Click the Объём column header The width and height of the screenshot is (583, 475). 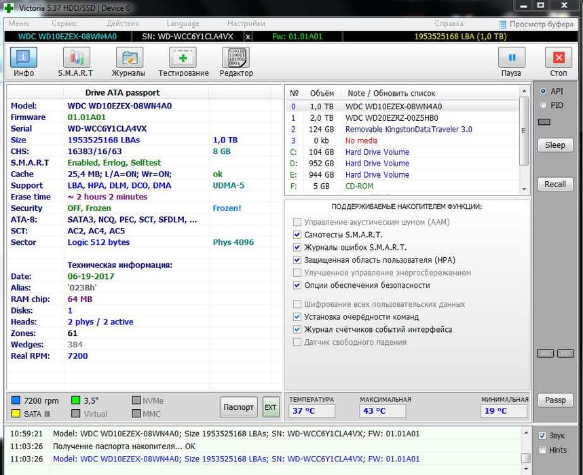322,93
